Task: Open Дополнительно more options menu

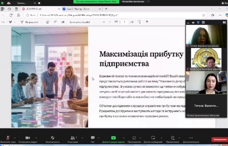Action: click(x=191, y=139)
